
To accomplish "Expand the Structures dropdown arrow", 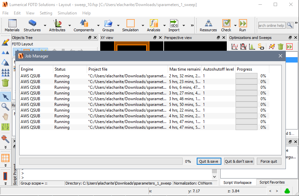I will point(45,25).
